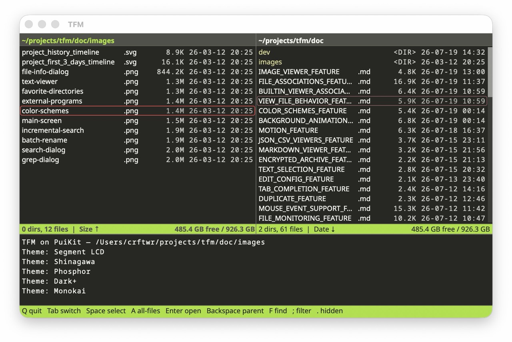Click log line 'Theme: Segment LCD'
Image resolution: width=512 pixels, height=342 pixels.
(x=63, y=252)
